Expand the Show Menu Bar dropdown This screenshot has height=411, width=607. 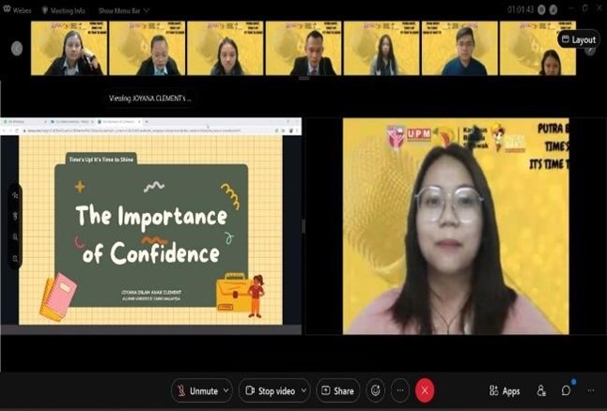123,11
